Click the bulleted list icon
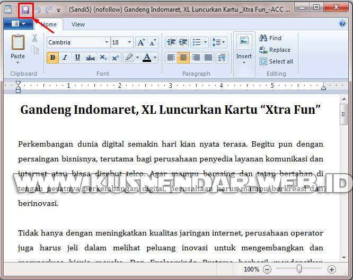This screenshot has width=353, height=280. click(197, 42)
